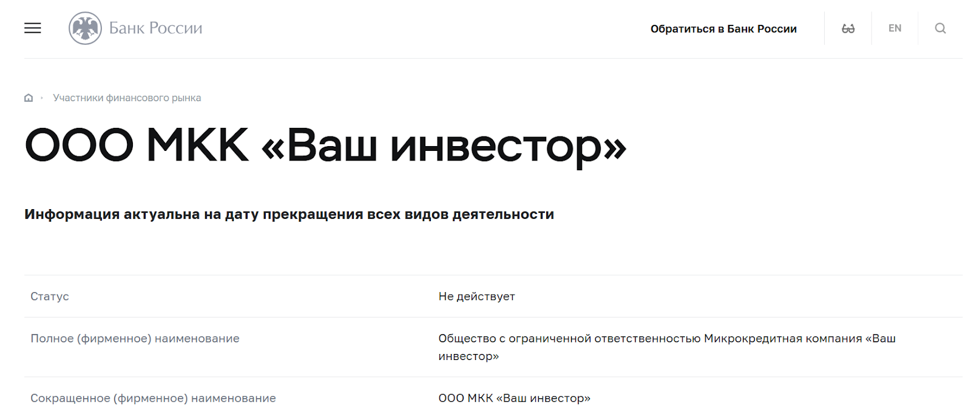The height and width of the screenshot is (417, 971).
Task: Open «Участники финансового рынка» breadcrumb
Action: pyautogui.click(x=127, y=98)
